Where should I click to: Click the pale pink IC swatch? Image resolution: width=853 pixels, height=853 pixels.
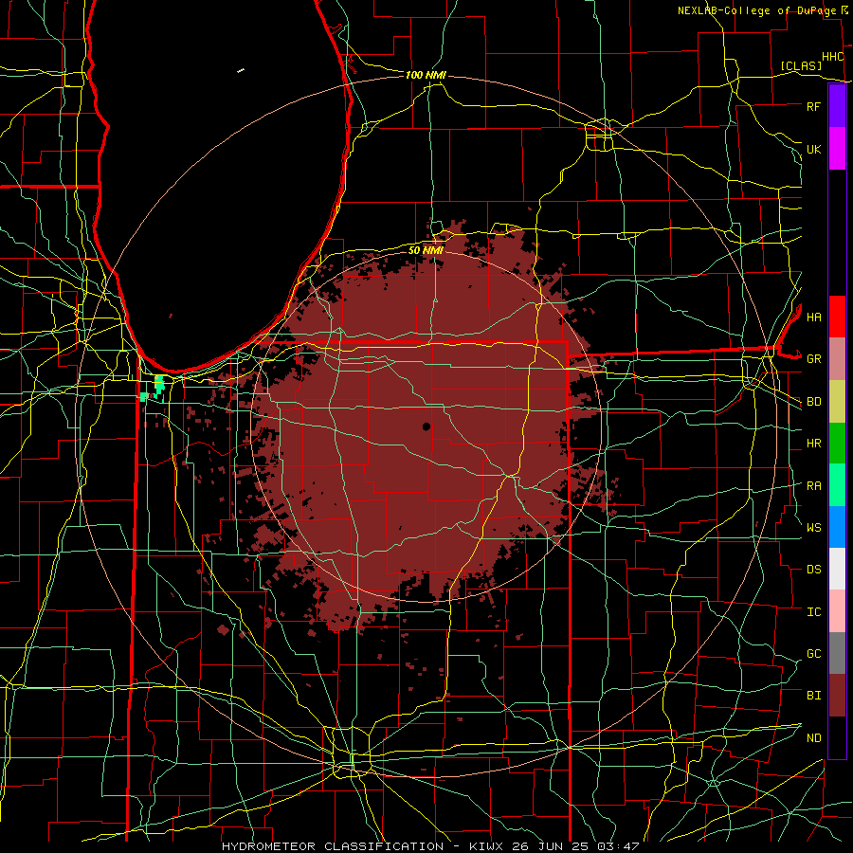point(837,611)
